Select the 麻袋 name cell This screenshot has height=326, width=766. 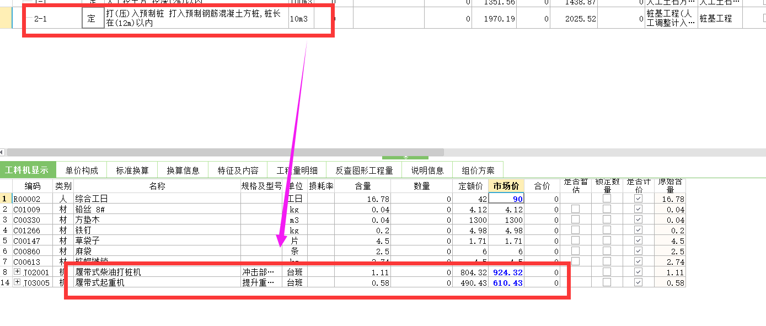click(157, 251)
